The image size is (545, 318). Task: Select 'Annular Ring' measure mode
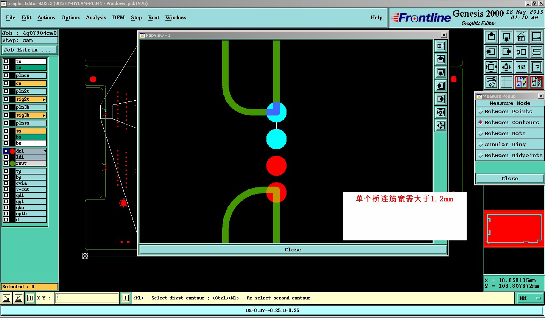pos(510,145)
